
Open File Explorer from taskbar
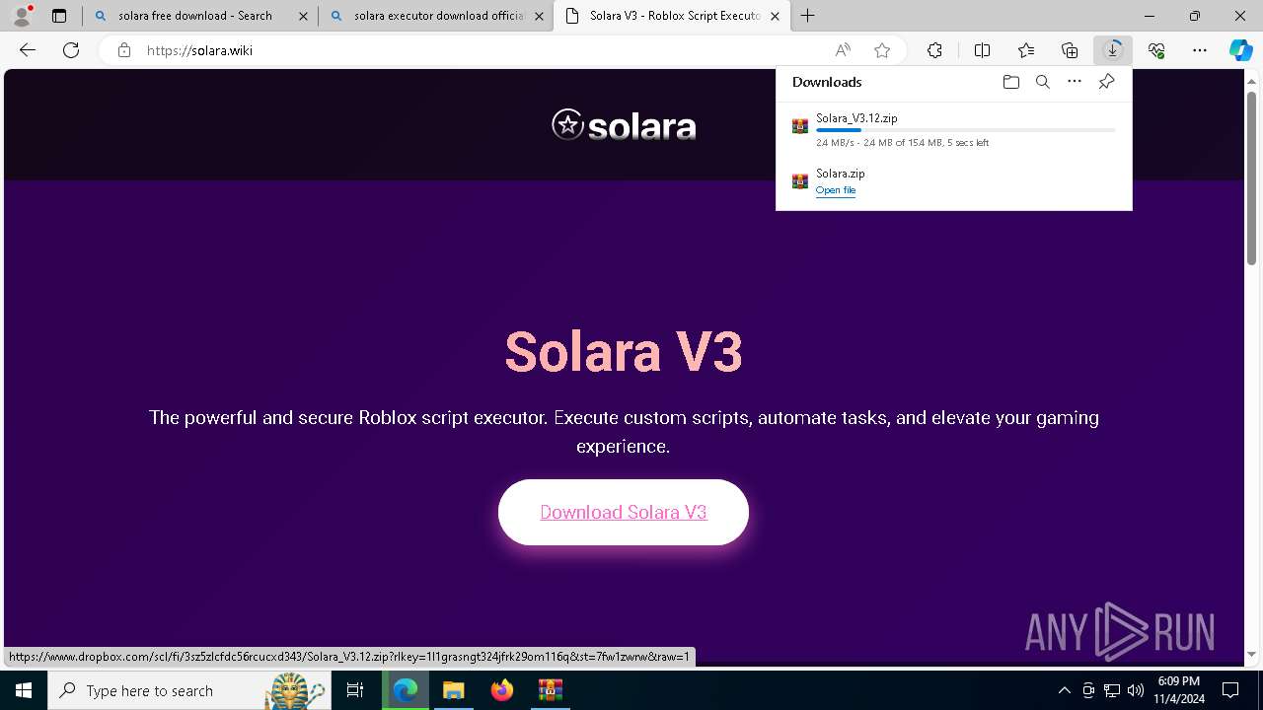[453, 690]
